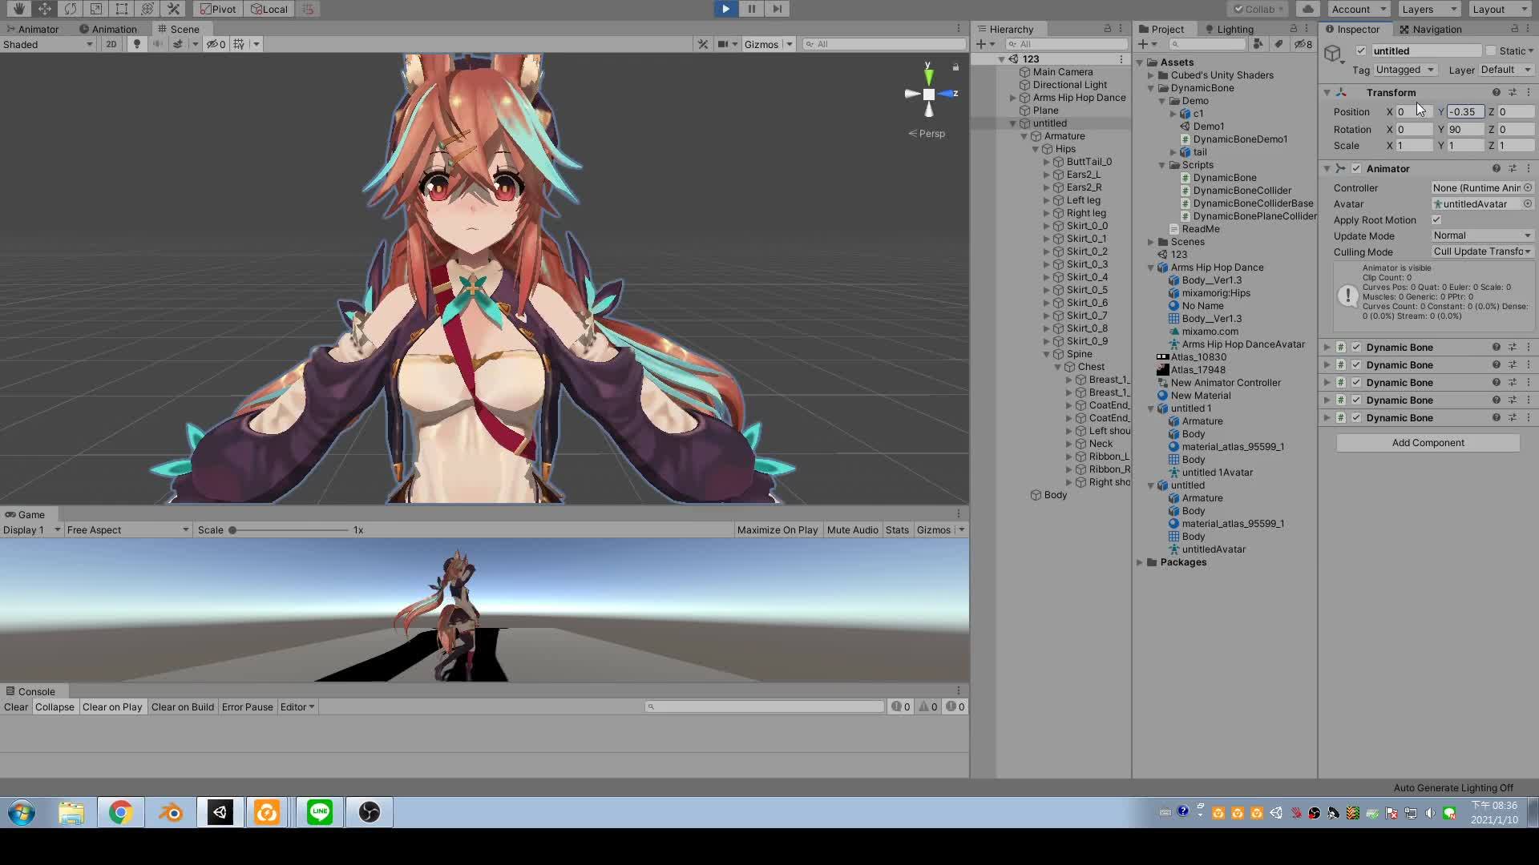Open Transform component help icon

coord(1496,92)
